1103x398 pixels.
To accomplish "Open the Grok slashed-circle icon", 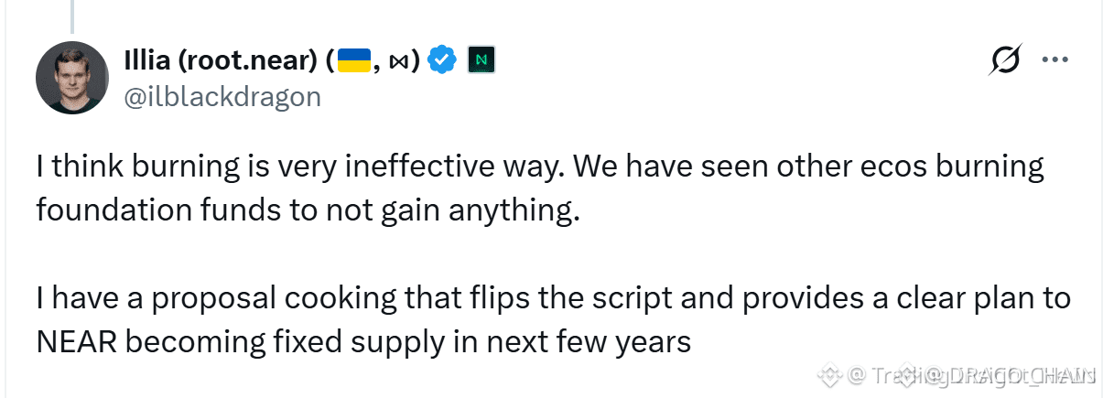I will coord(1007,60).
